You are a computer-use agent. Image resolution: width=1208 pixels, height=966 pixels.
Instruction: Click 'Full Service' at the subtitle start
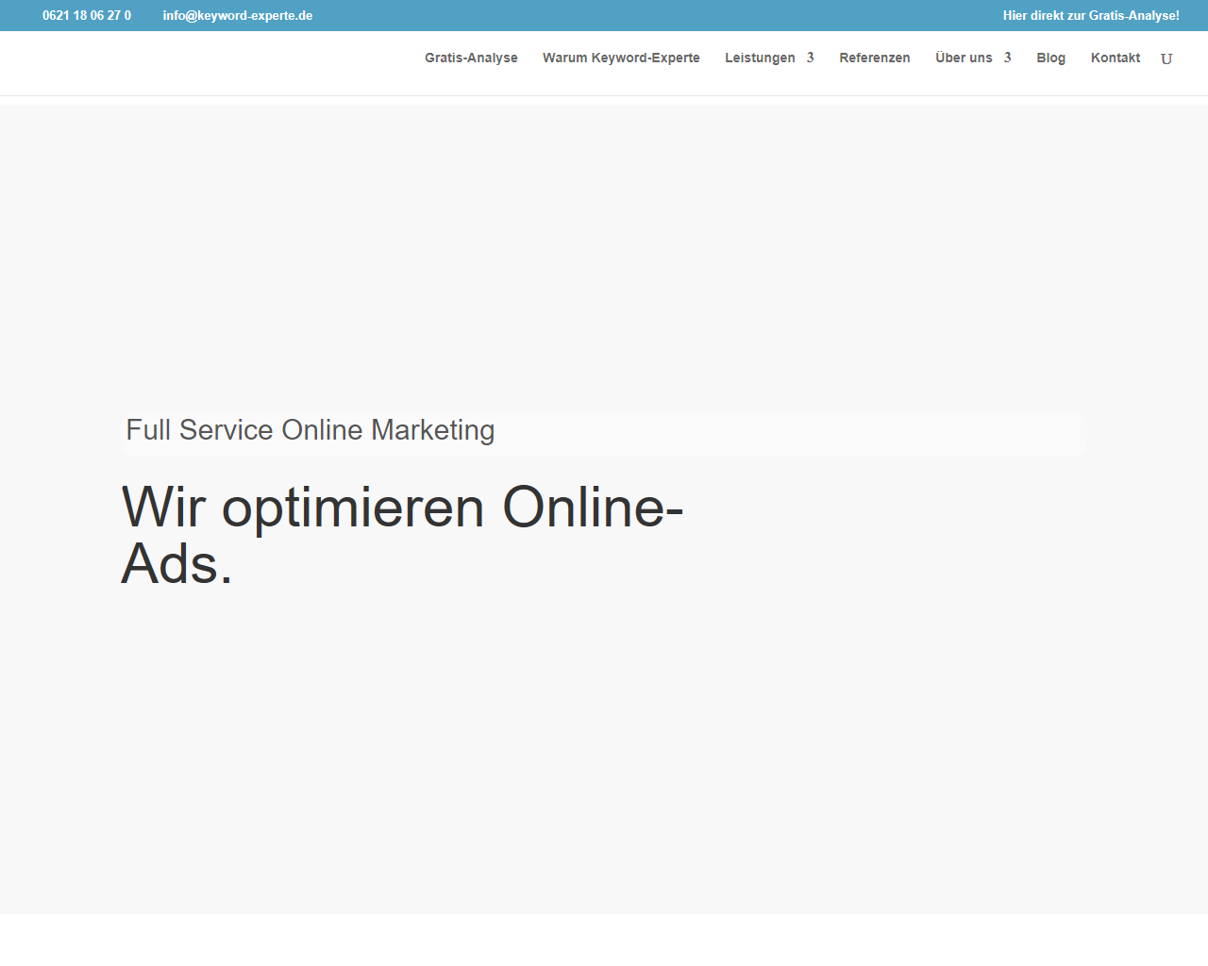click(x=199, y=430)
